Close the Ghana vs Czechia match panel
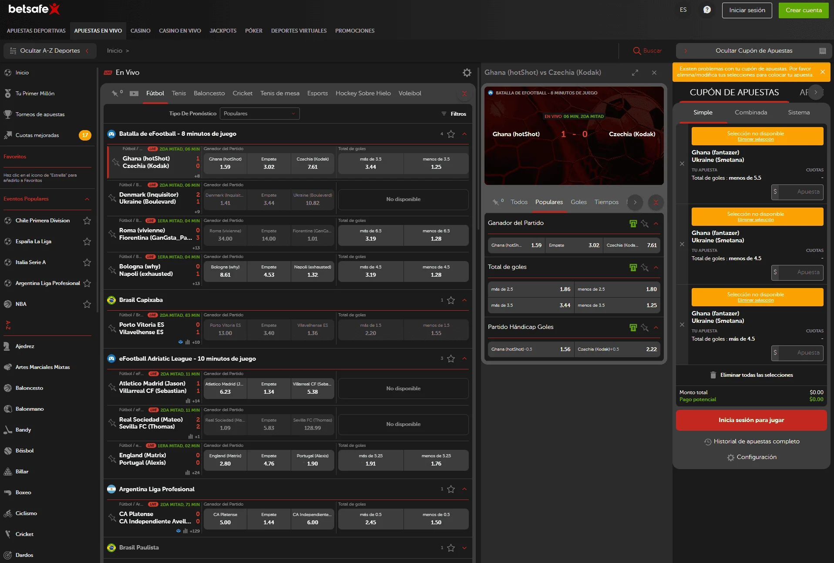The width and height of the screenshot is (834, 563). click(654, 73)
